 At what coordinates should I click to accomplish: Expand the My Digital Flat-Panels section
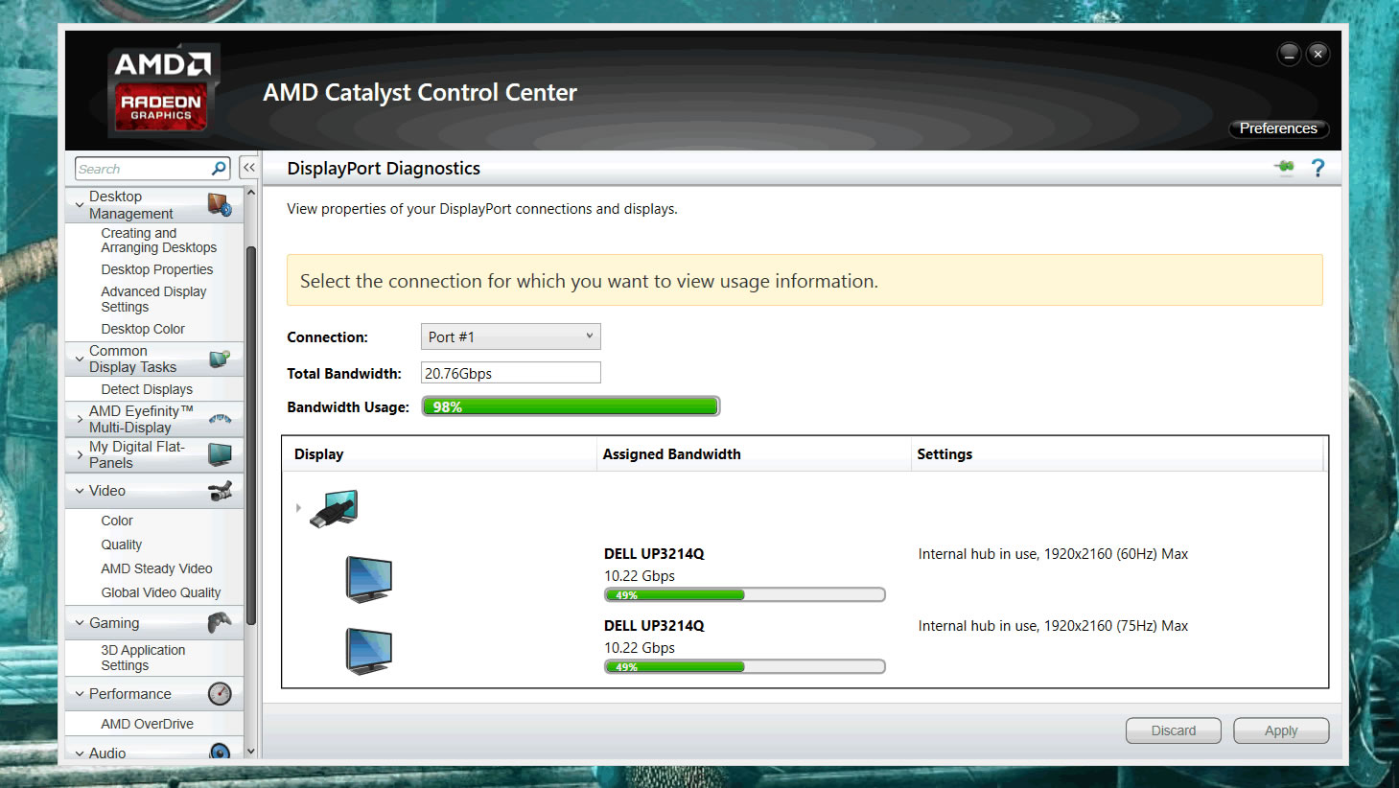click(80, 454)
